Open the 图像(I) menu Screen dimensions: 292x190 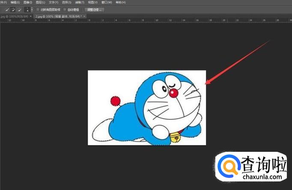(x=28, y=3)
